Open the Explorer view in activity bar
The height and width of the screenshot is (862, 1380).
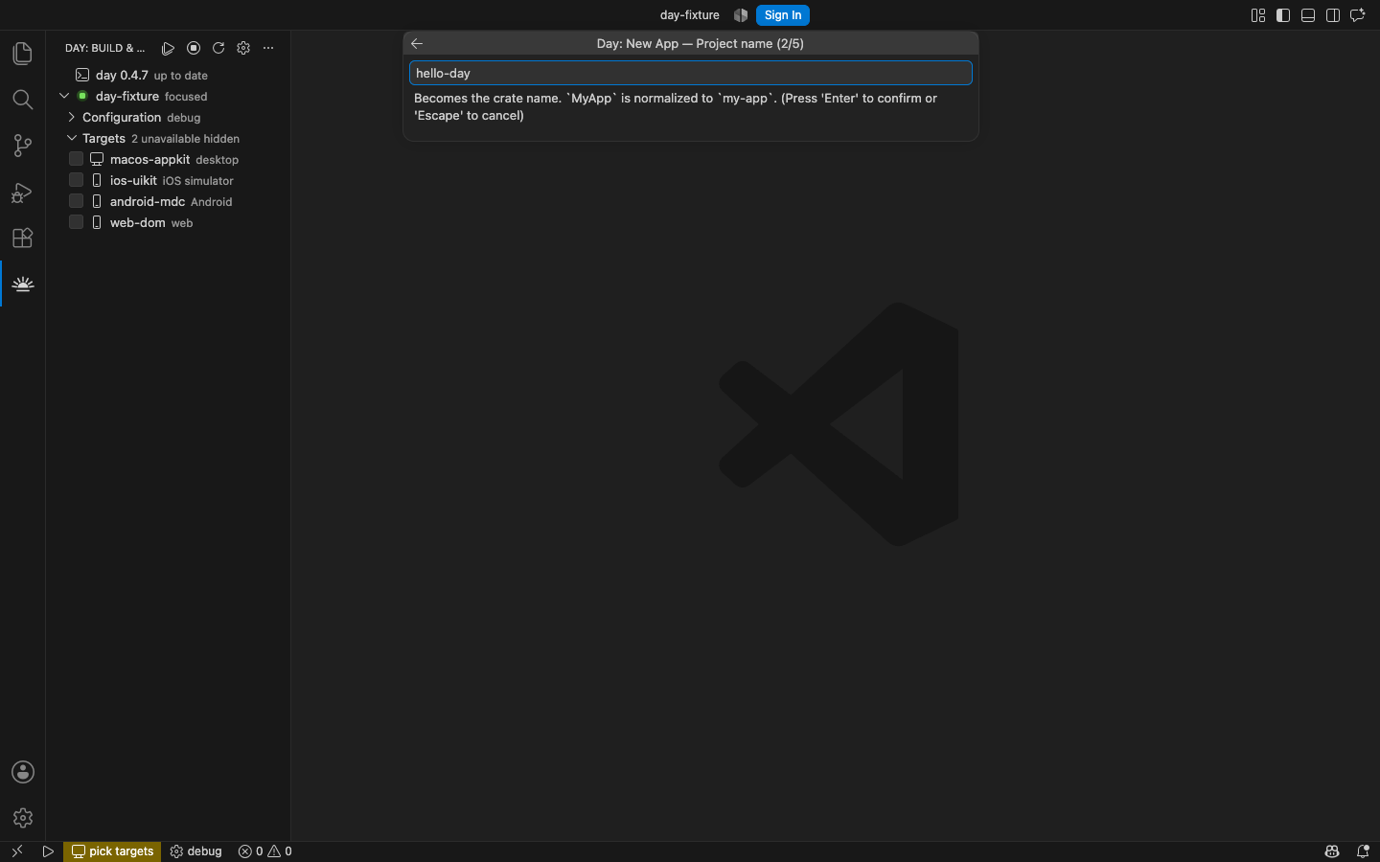23,54
